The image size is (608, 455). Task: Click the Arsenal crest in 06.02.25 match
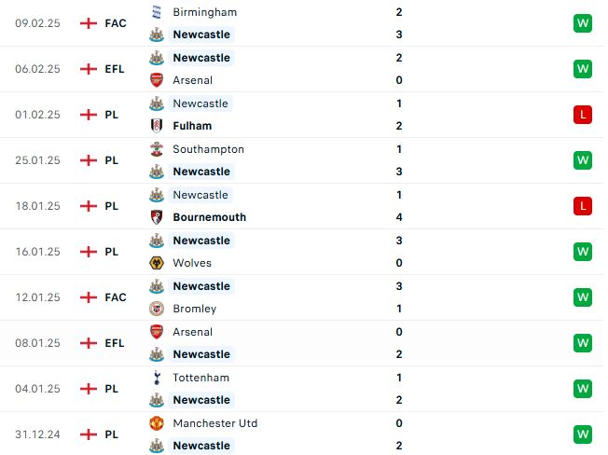click(x=157, y=80)
